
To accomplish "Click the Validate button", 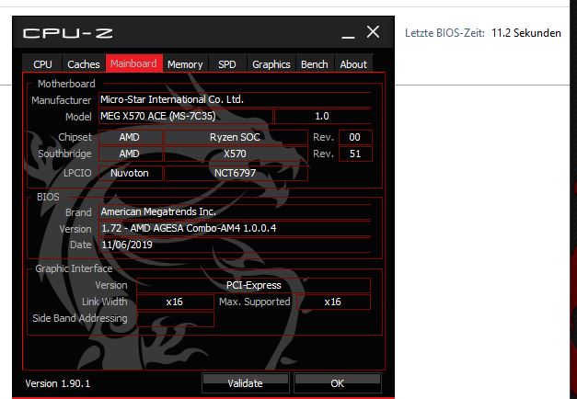I will pos(245,383).
